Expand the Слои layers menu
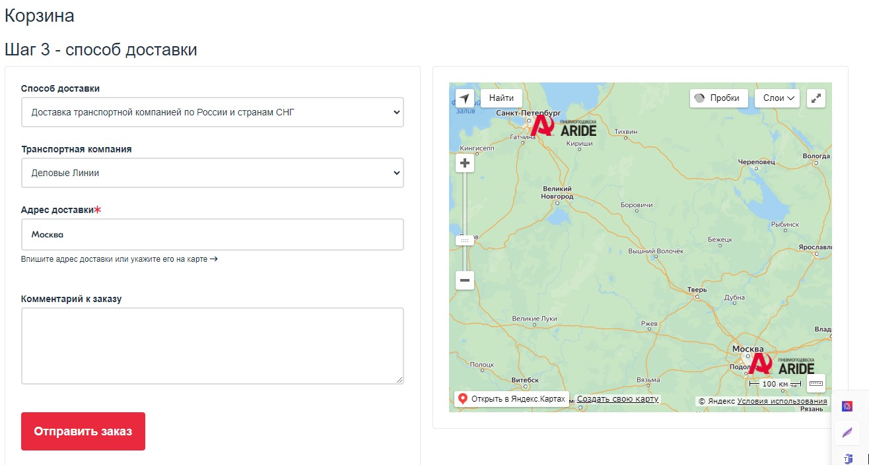The image size is (869, 465). click(777, 98)
